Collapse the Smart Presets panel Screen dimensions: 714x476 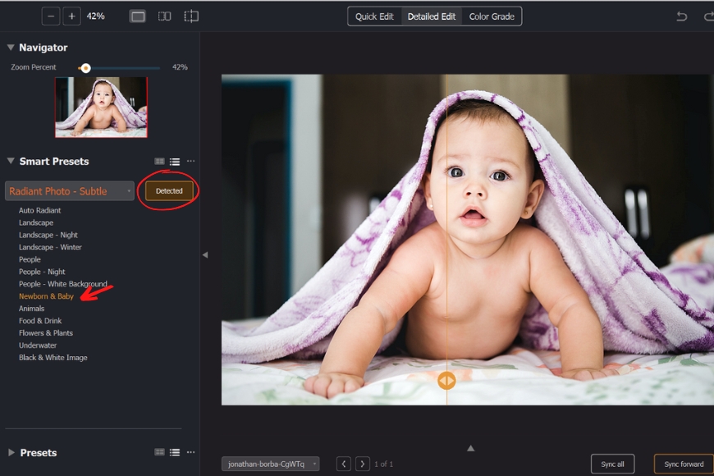(11, 161)
